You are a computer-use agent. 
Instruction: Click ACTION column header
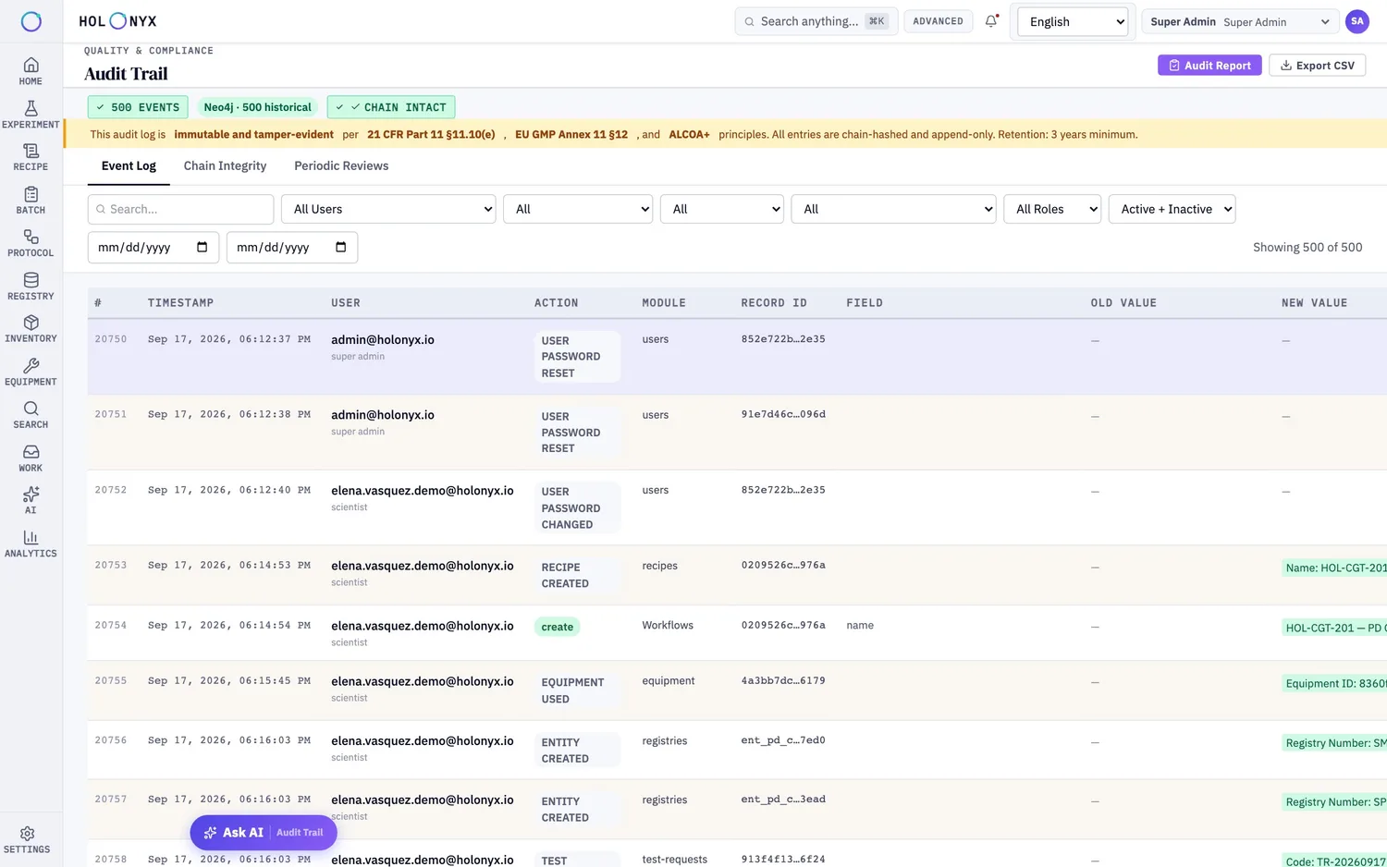[x=556, y=303]
